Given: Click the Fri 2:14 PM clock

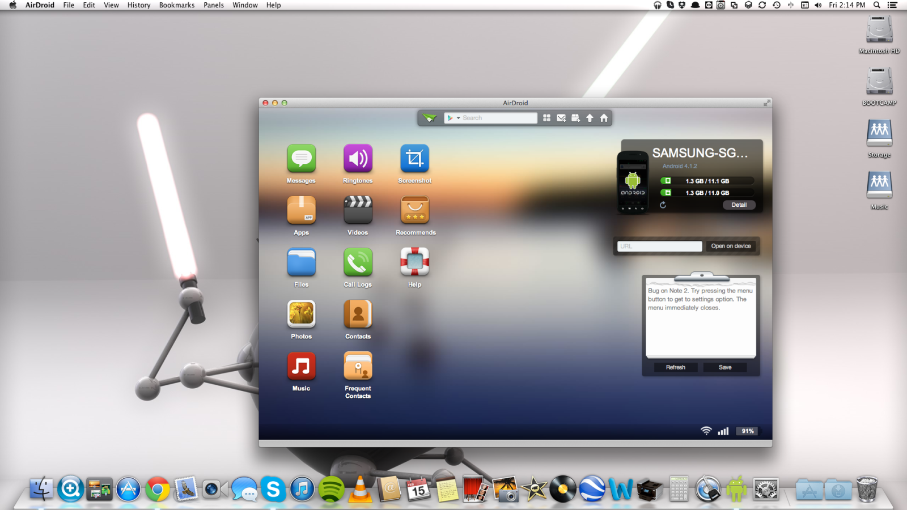Looking at the screenshot, I should 847,5.
